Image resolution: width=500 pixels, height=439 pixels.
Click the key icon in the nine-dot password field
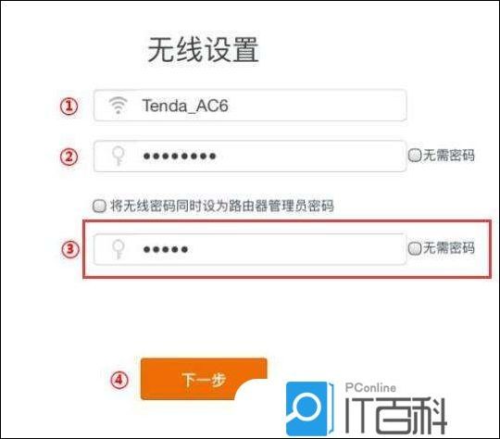pyautogui.click(x=119, y=156)
